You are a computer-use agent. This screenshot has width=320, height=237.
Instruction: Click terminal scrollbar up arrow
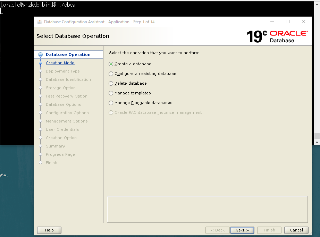[317, 4]
